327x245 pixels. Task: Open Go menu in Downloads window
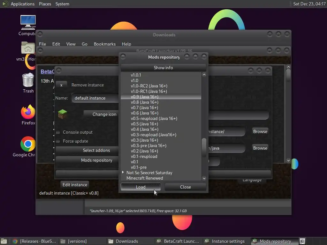(84, 44)
